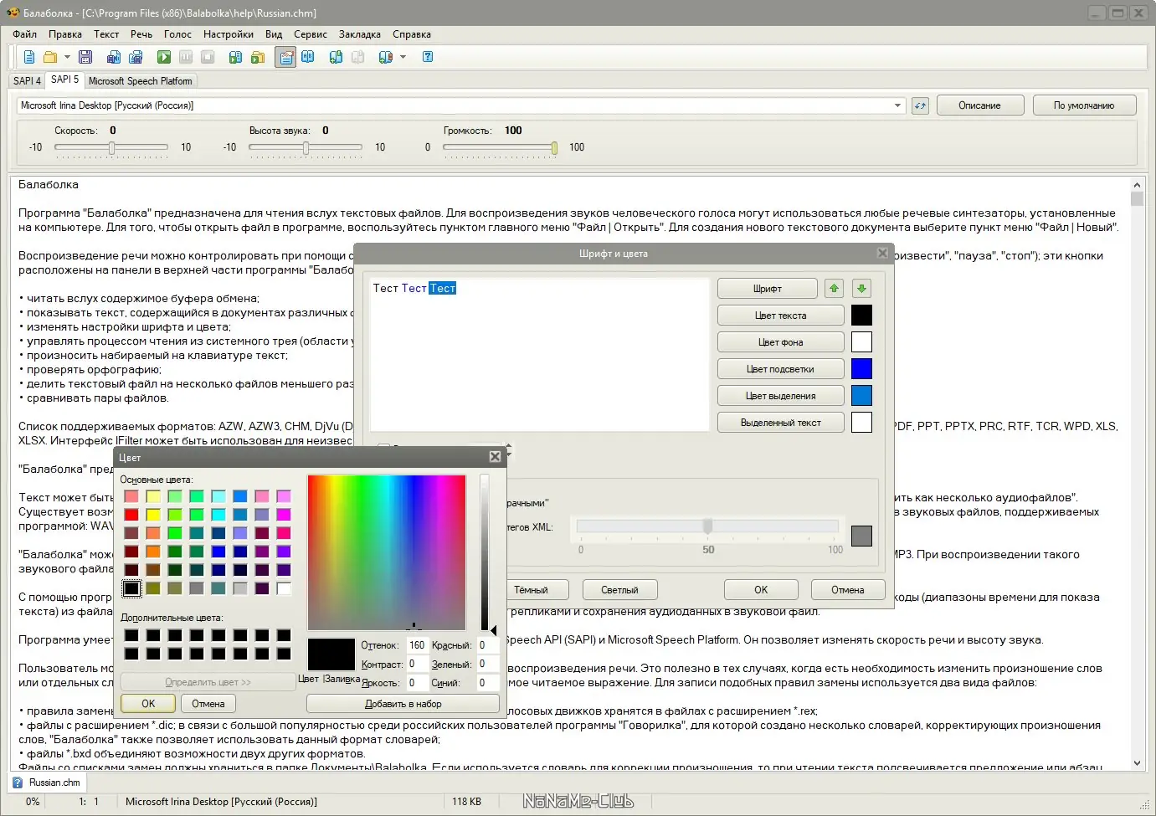The image size is (1156, 816).
Task: Click the По умолчанию button
Action: click(x=1084, y=105)
